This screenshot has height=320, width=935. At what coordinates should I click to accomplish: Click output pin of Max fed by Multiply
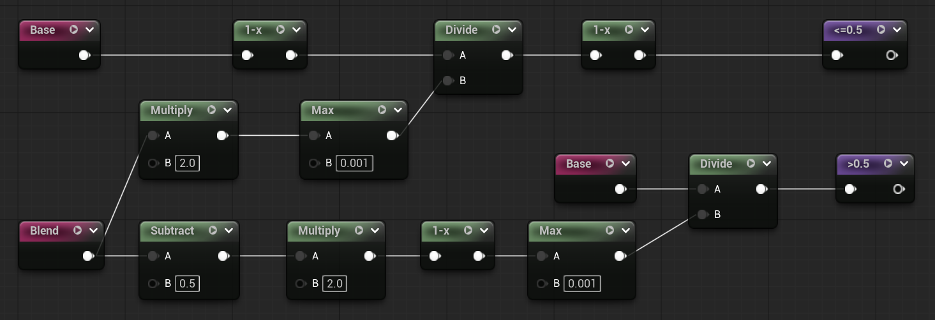(393, 136)
